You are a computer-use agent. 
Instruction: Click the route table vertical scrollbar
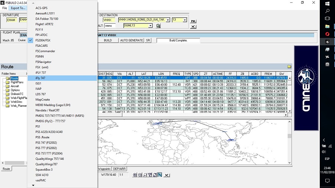pyautogui.click(x=290, y=95)
